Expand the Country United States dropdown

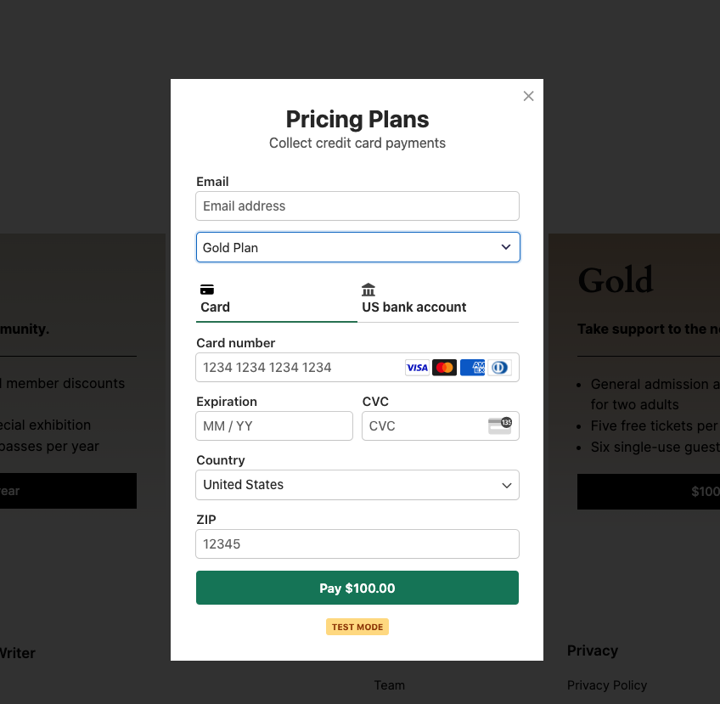(x=357, y=485)
